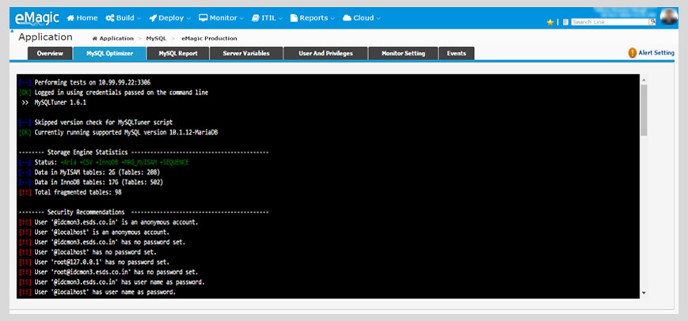Screen dimensions: 688x321
Task: Click the 'MySQLTuner 1.6.1' line
Action: click(x=59, y=103)
